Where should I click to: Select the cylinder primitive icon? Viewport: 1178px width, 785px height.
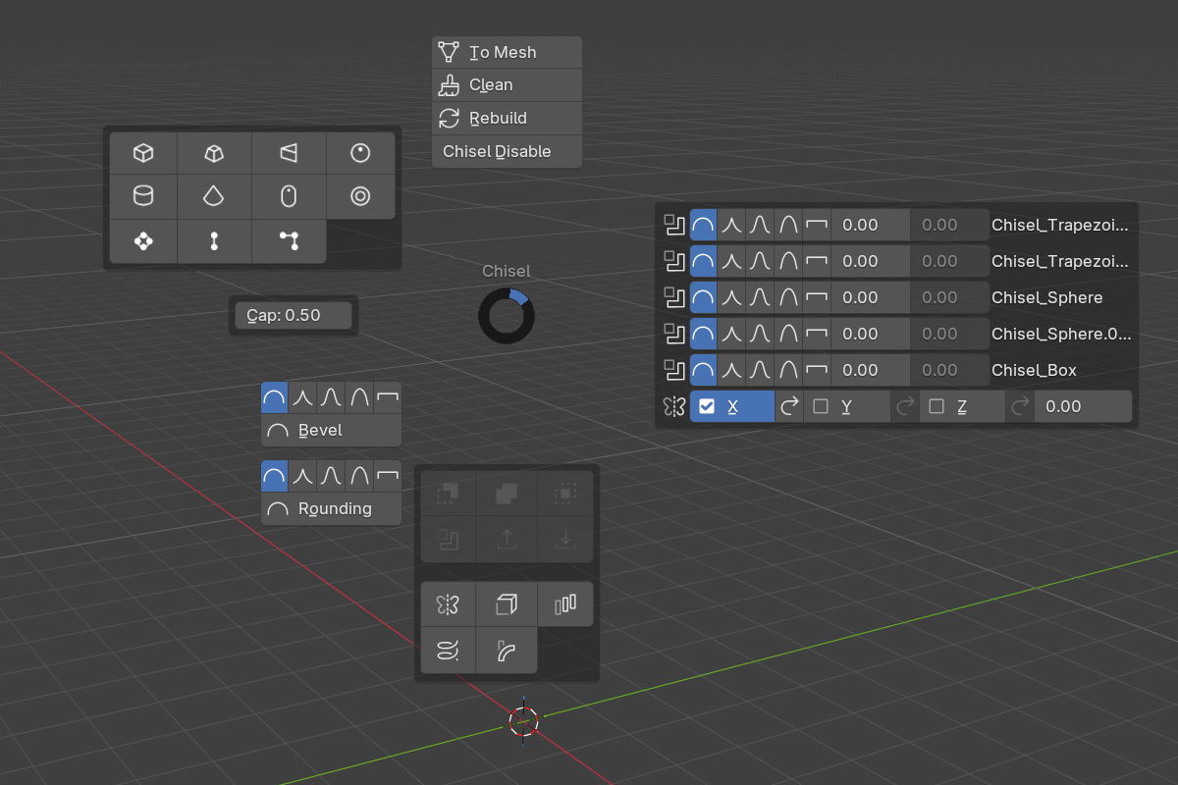pyautogui.click(x=143, y=196)
